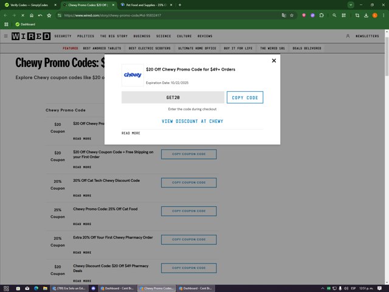The width and height of the screenshot is (389, 292).
Task: Click the user account icon
Action: (348, 36)
